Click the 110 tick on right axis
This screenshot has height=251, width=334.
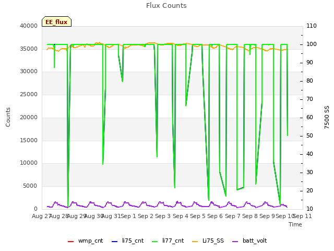coord(312,26)
